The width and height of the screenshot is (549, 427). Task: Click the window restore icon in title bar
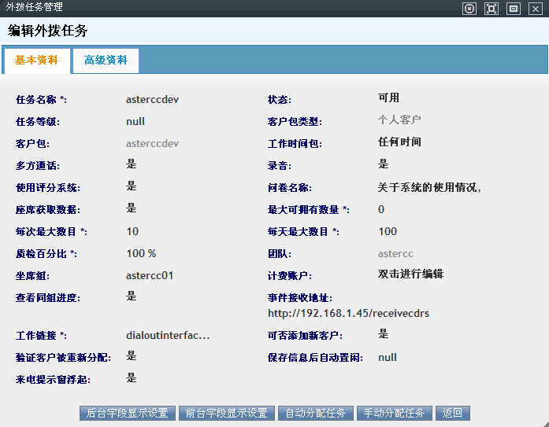pos(514,9)
